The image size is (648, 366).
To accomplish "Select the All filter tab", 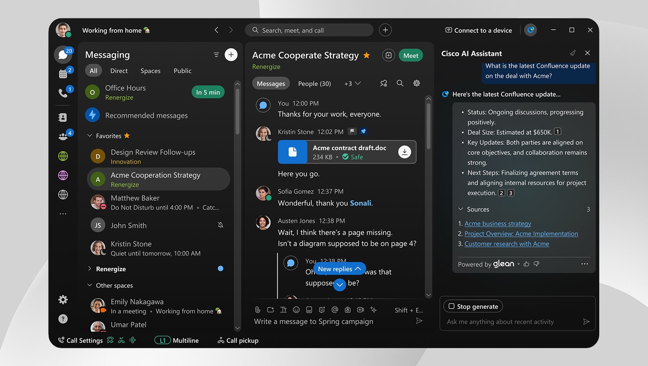I will click(x=93, y=71).
